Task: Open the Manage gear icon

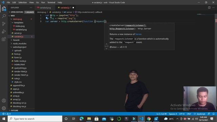Action: point(4,108)
